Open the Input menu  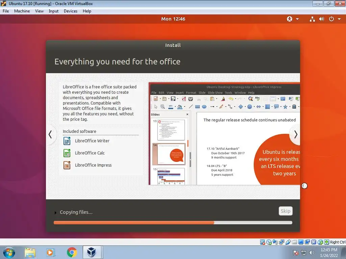[x=54, y=11]
